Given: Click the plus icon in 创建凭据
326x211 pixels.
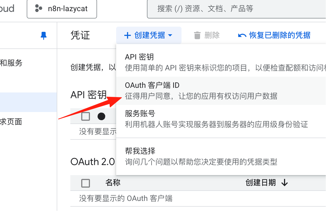Looking at the screenshot, I should pos(128,35).
